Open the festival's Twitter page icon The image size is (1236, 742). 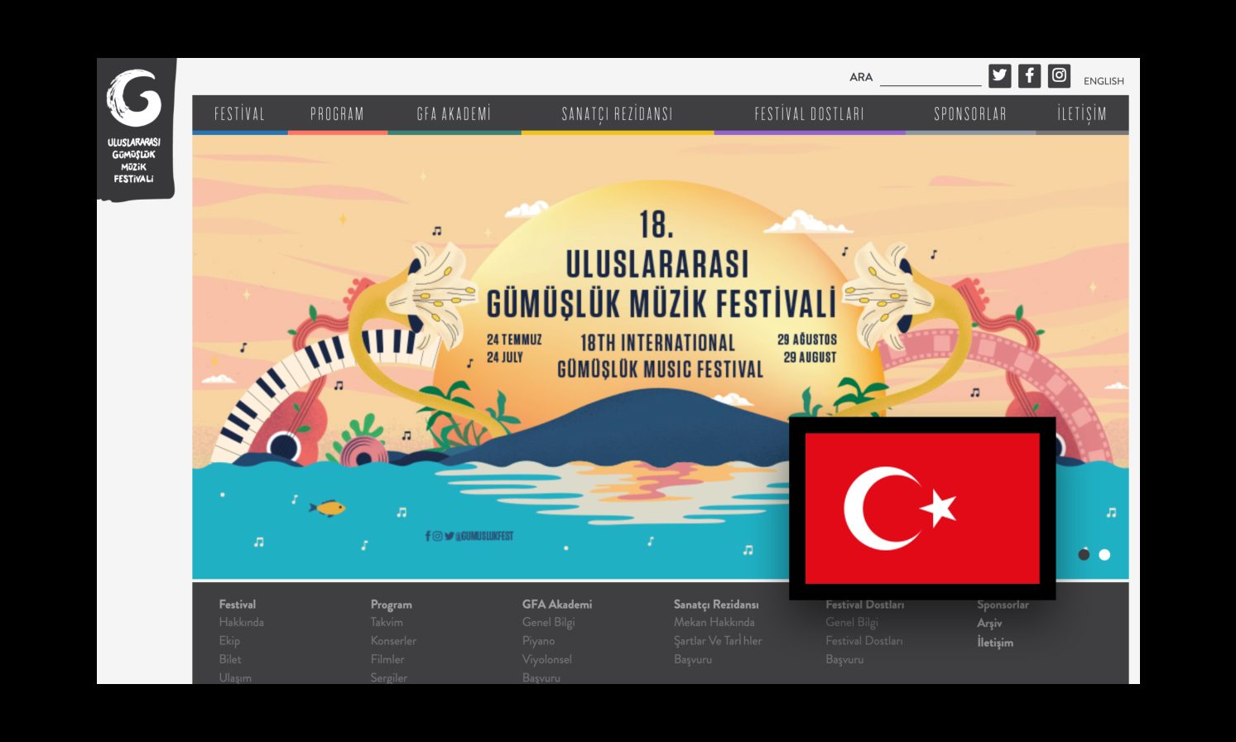click(999, 76)
